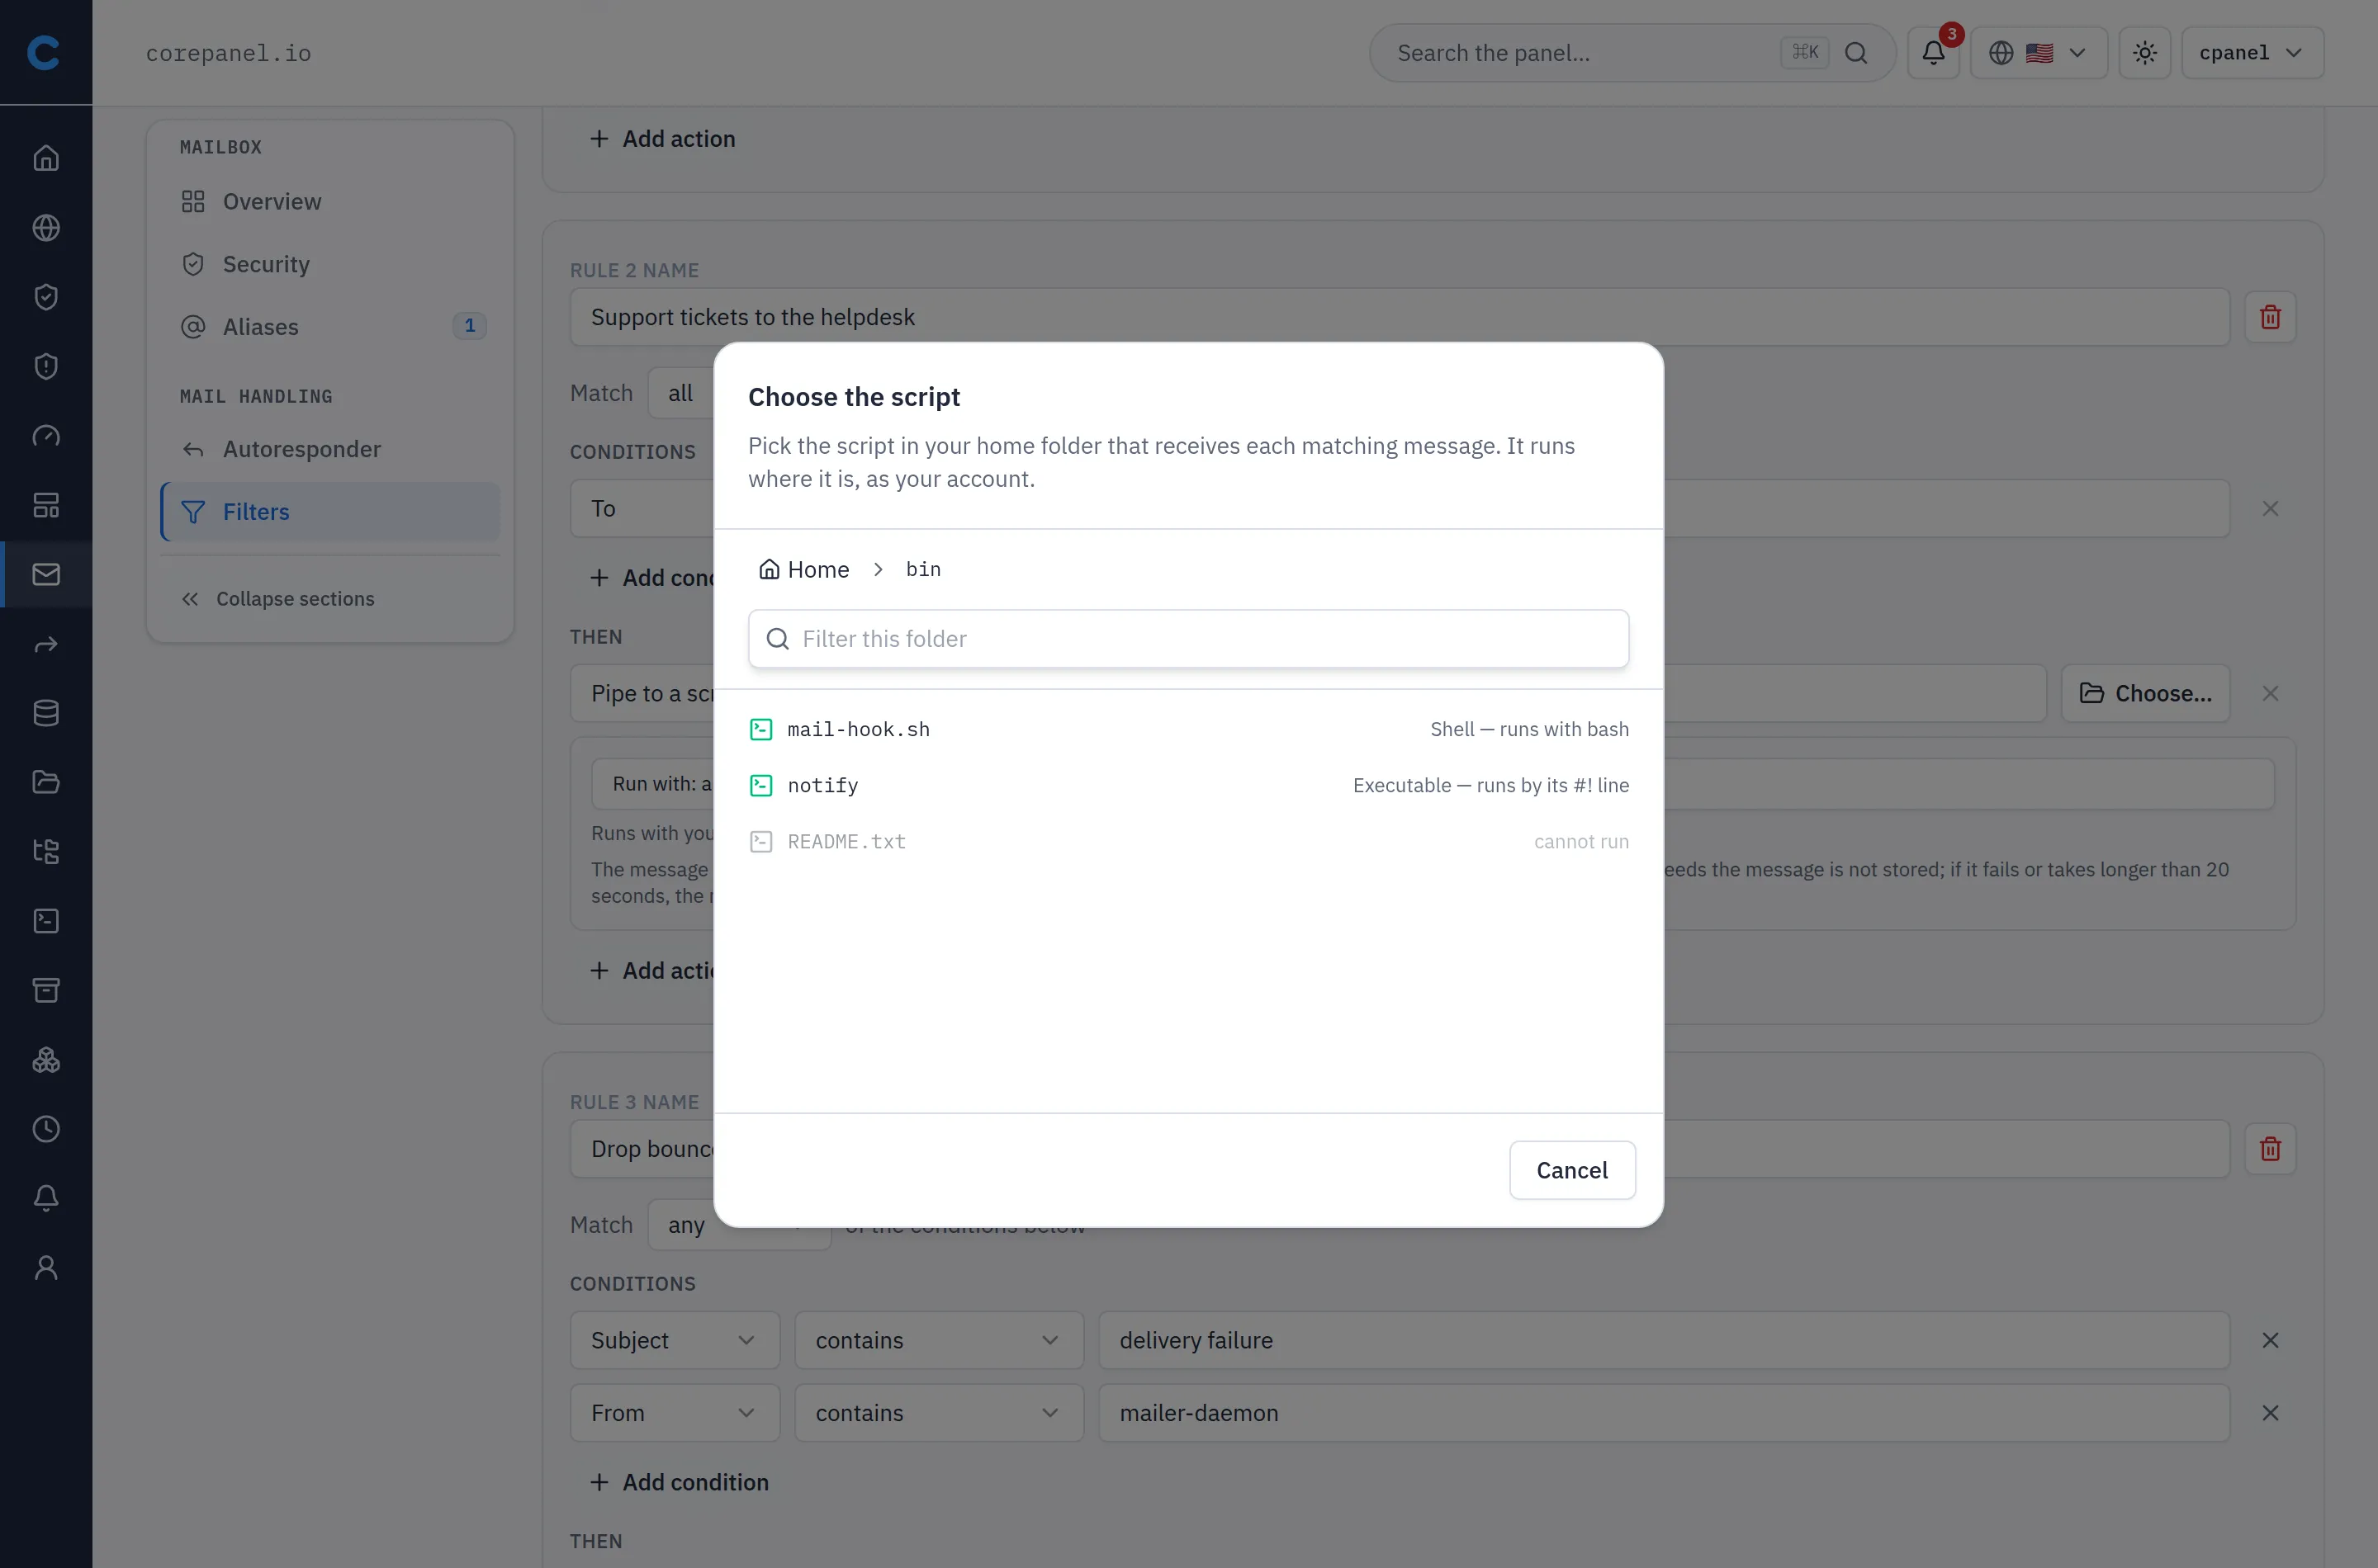Open the globe domains icon in sidebar
This screenshot has width=2378, height=1568.
[x=46, y=228]
